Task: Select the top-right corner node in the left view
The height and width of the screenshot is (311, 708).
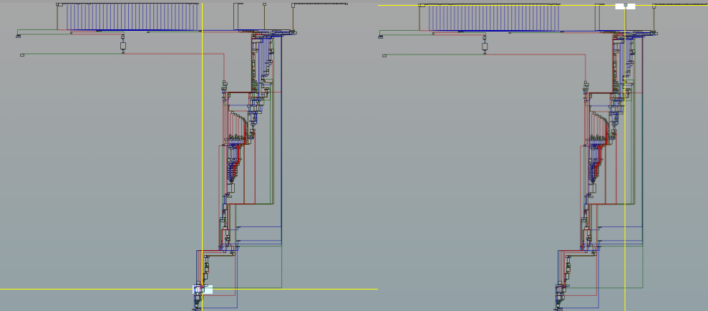Action: coord(293,6)
